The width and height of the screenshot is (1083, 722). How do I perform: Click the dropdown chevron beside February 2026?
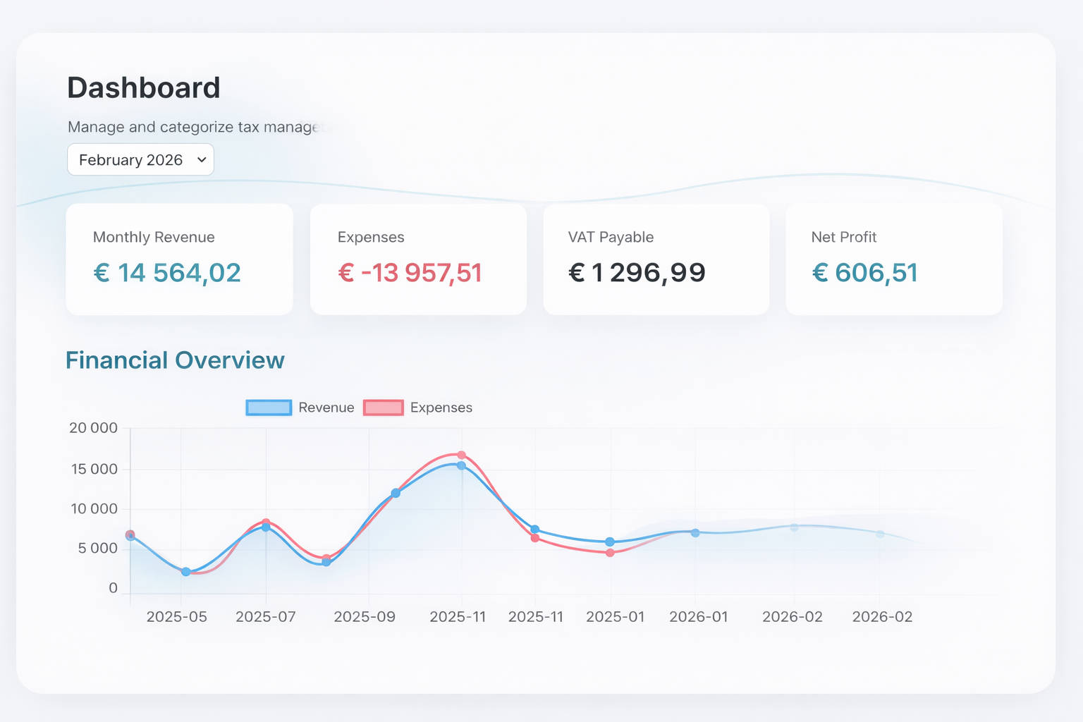point(200,159)
